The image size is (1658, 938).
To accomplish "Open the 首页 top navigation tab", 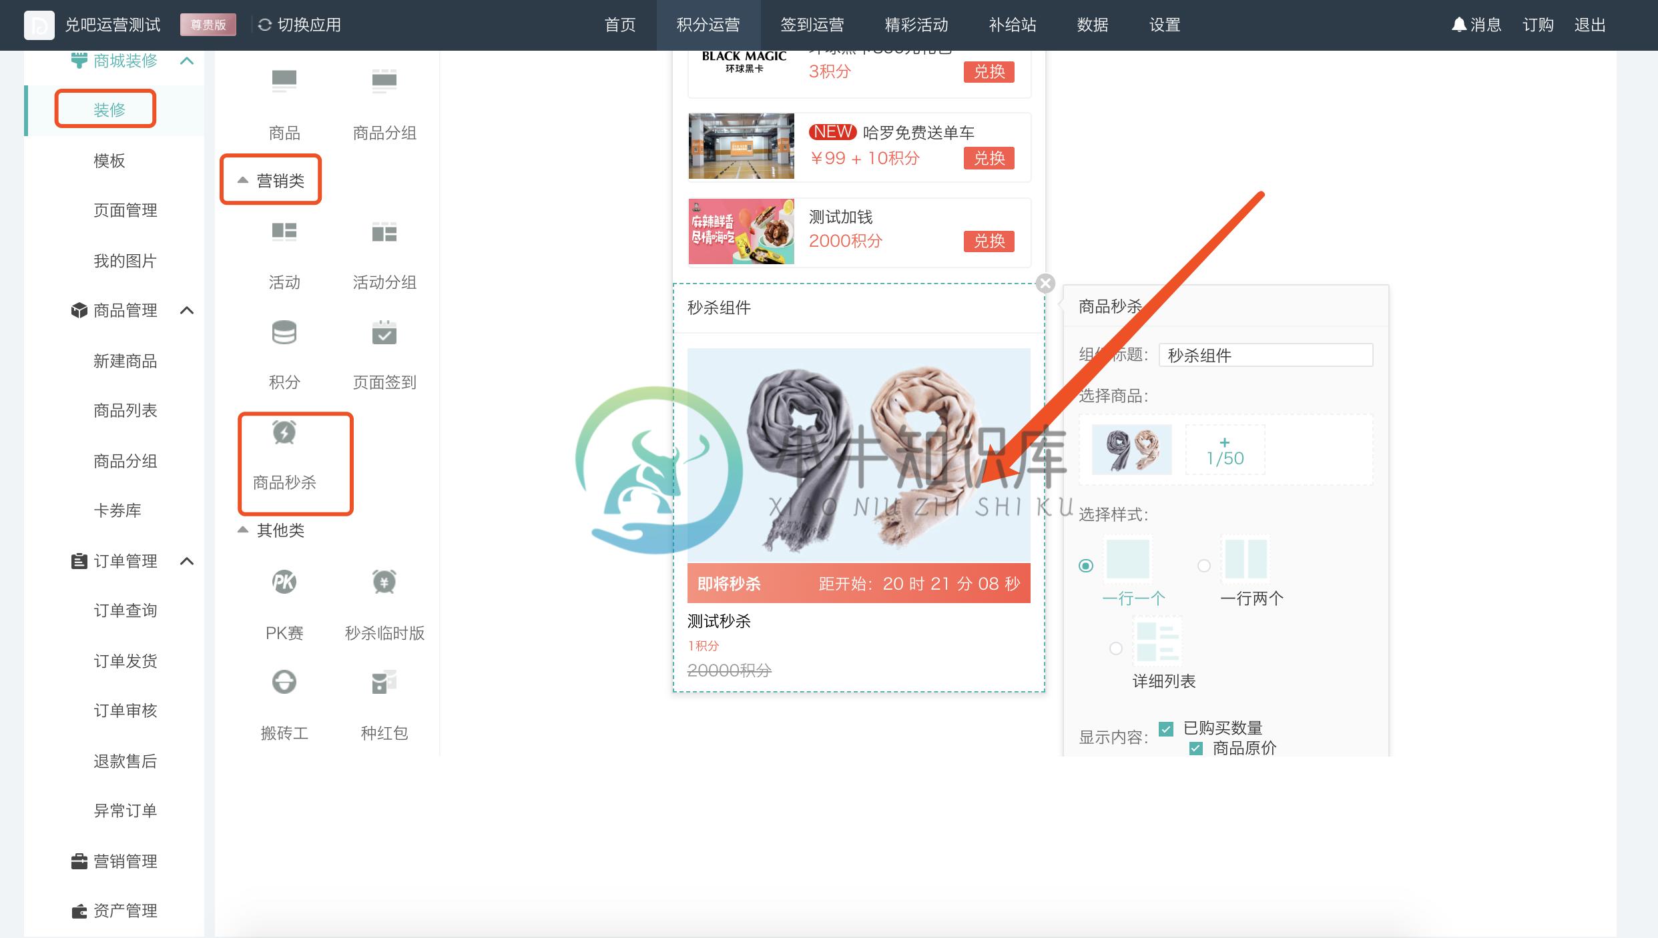I will (x=620, y=25).
